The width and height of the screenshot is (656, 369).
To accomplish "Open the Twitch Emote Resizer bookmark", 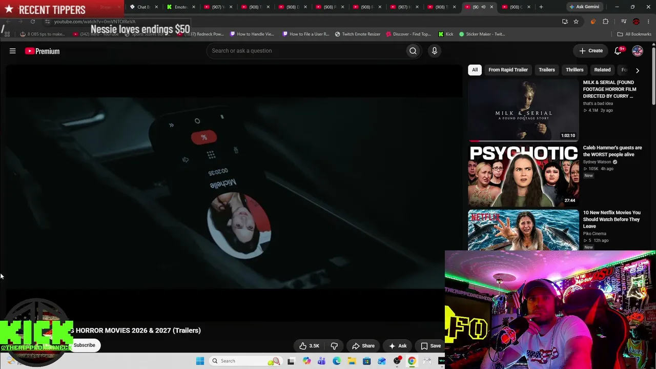I will pos(358,34).
